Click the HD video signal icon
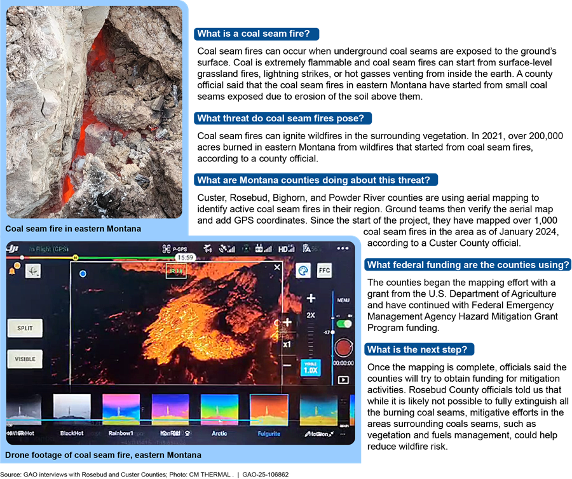 tap(287, 250)
